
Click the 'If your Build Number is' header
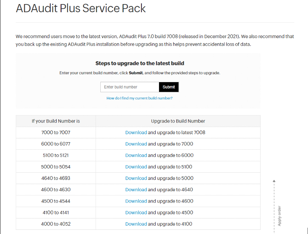click(x=56, y=121)
